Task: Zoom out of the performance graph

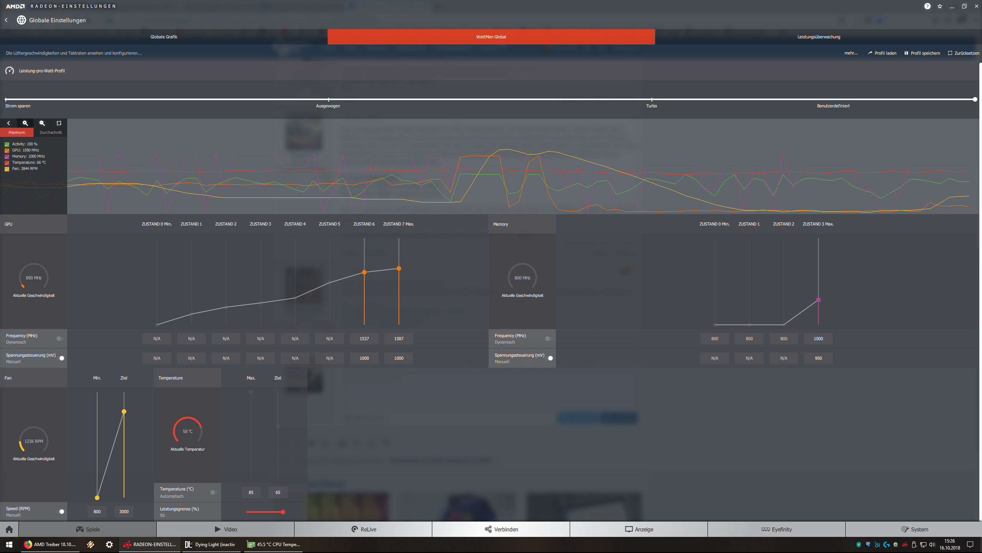Action: pos(42,123)
